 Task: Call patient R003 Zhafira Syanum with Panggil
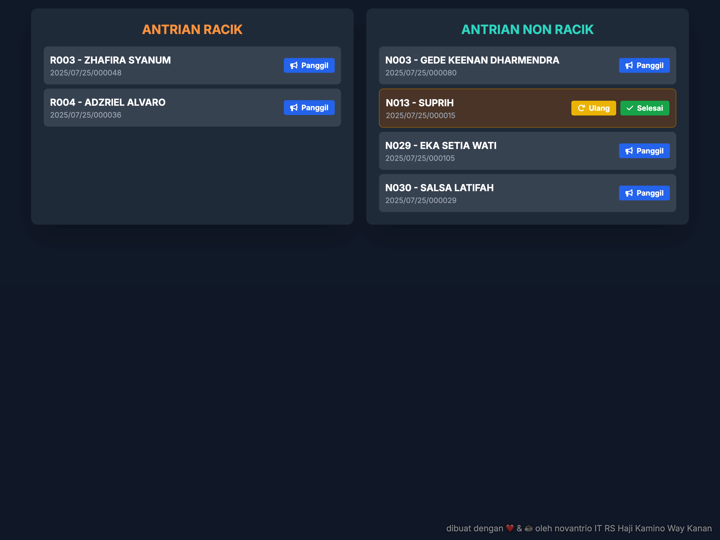click(x=309, y=65)
